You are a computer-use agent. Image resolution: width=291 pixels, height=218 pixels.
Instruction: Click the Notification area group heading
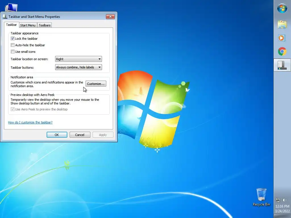click(22, 77)
